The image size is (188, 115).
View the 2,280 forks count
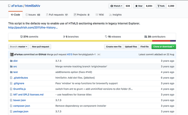[171, 6]
